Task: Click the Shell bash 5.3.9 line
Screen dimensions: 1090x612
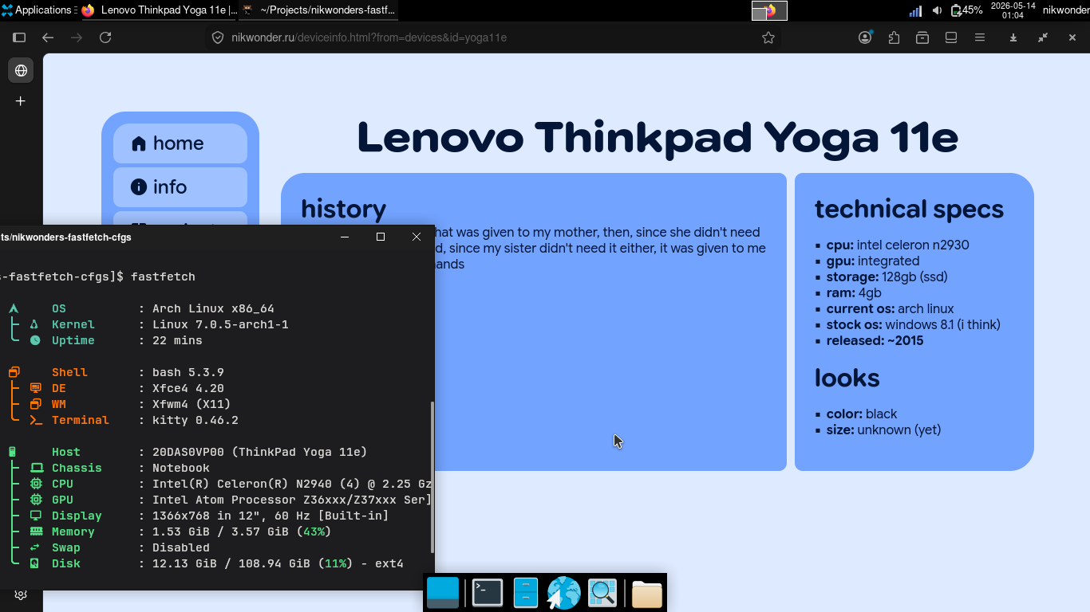Action: point(116,372)
